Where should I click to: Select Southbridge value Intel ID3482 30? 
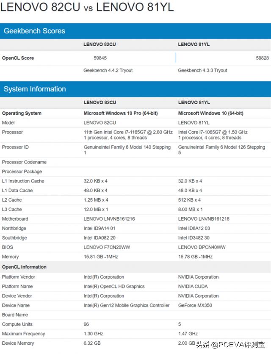(194, 238)
